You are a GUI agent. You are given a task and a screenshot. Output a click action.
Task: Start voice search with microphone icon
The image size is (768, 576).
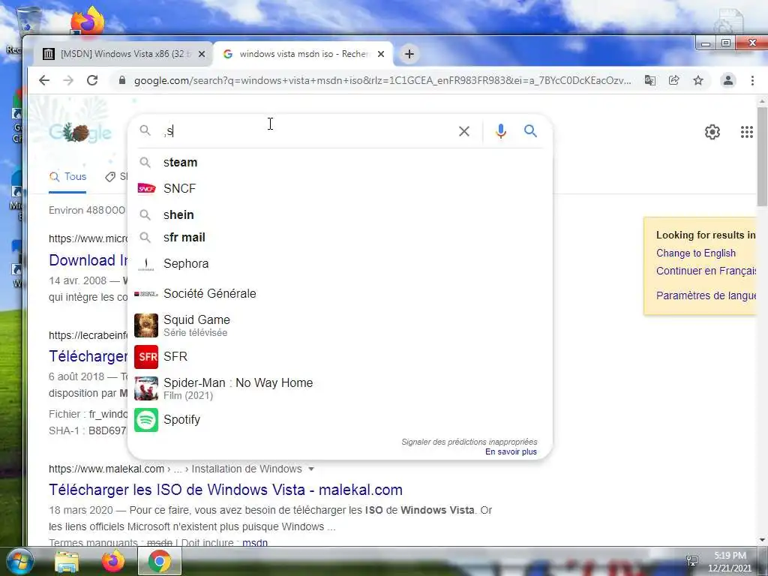click(500, 131)
